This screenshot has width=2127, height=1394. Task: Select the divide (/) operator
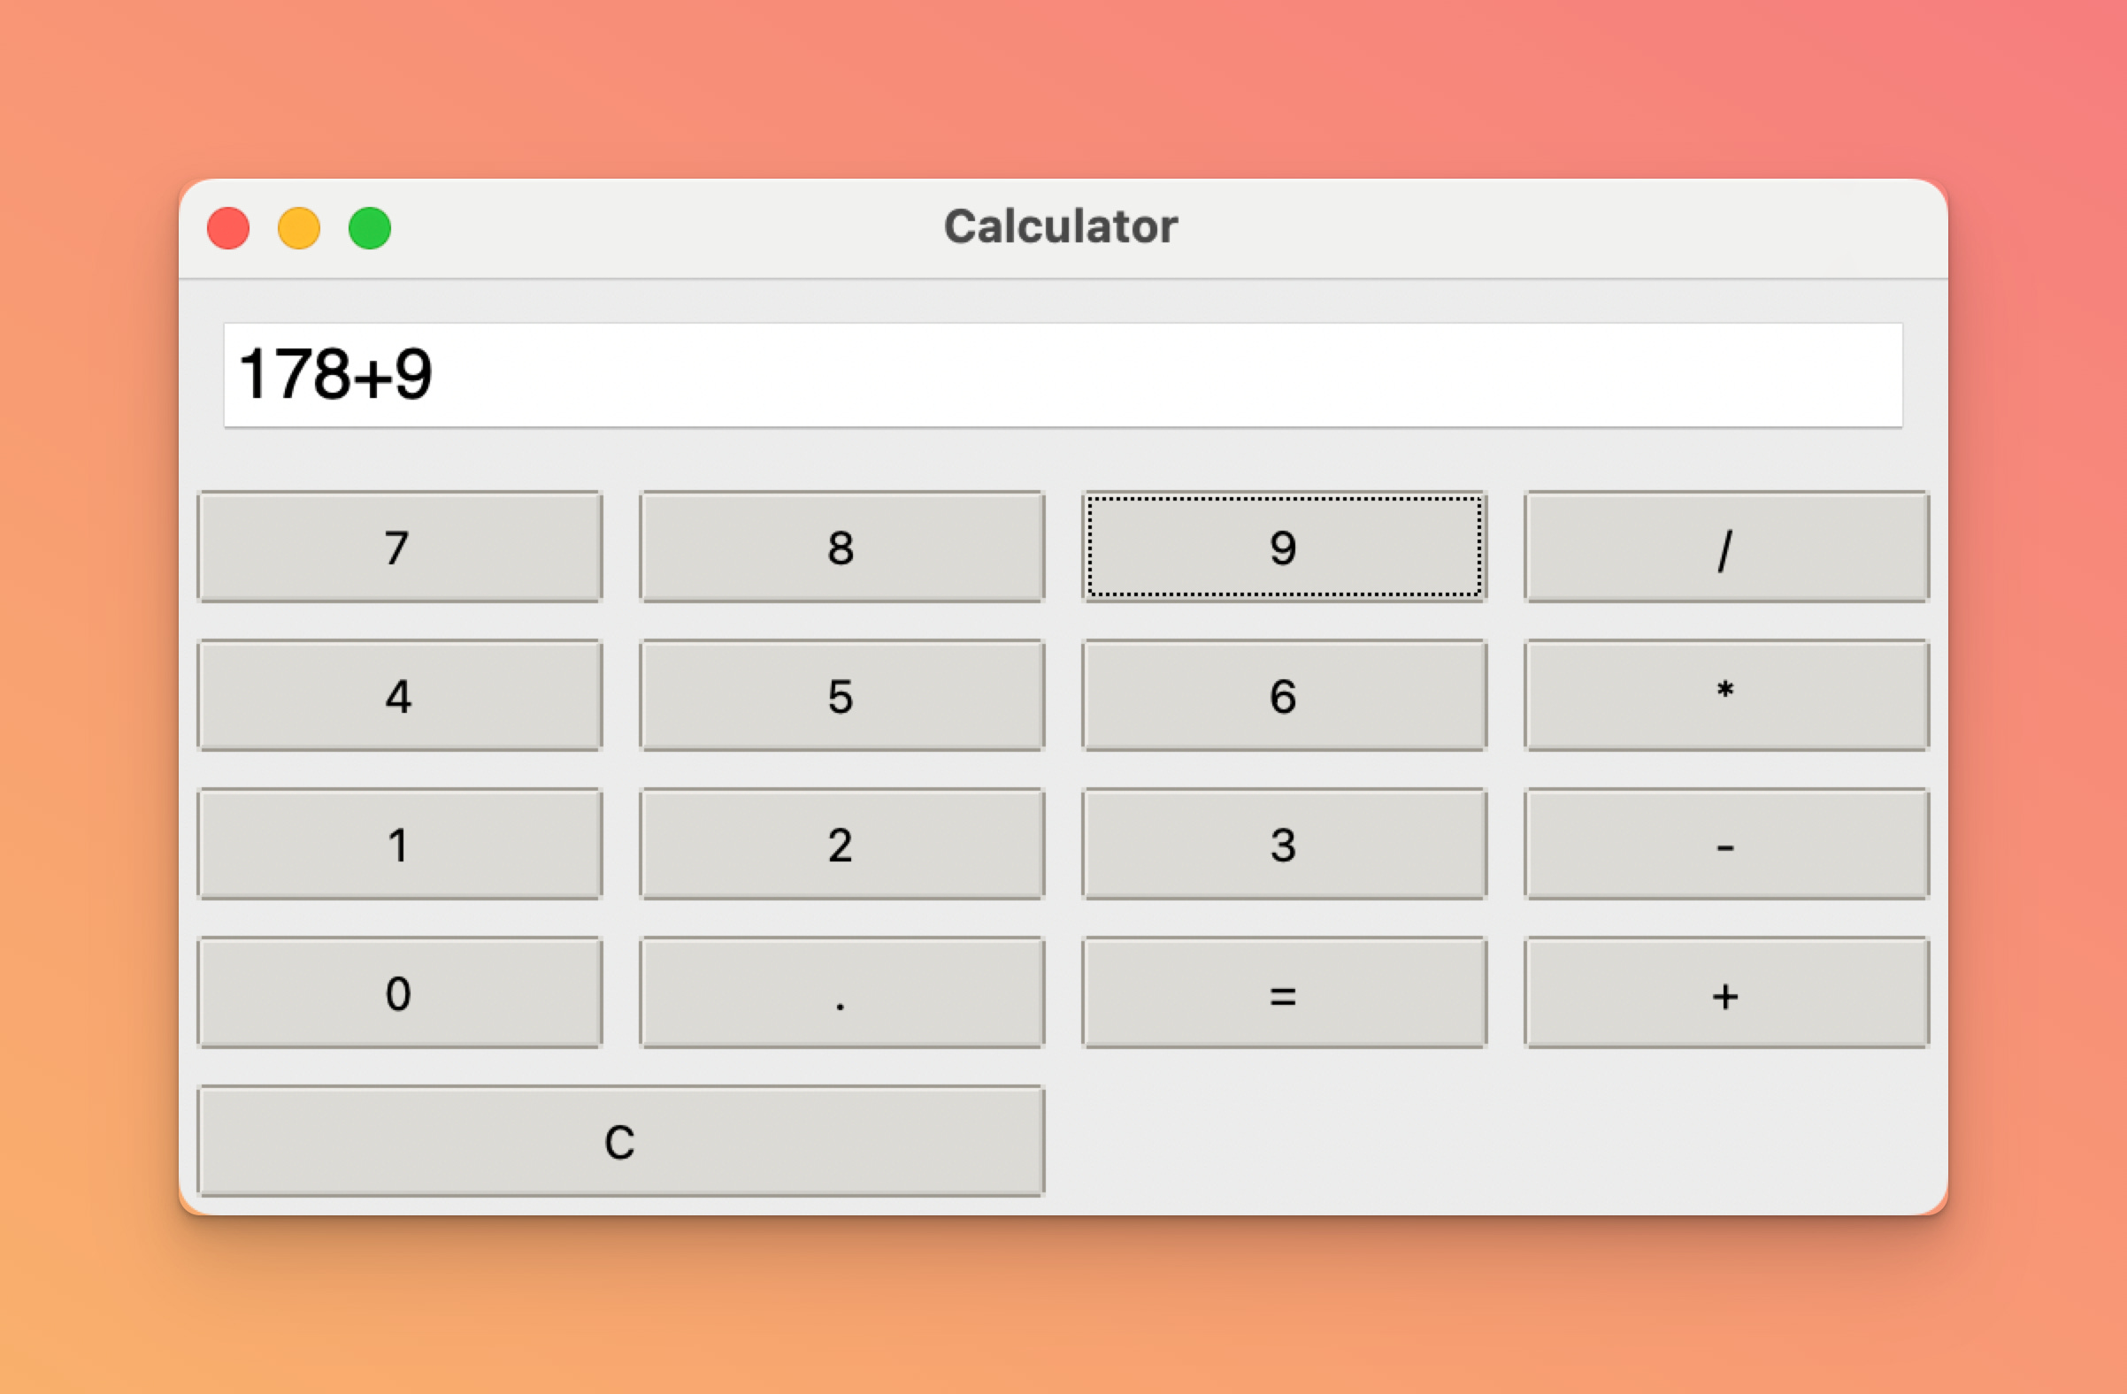tap(1725, 547)
